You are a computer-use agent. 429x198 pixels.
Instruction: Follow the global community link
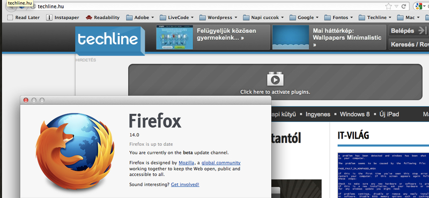pos(221,163)
